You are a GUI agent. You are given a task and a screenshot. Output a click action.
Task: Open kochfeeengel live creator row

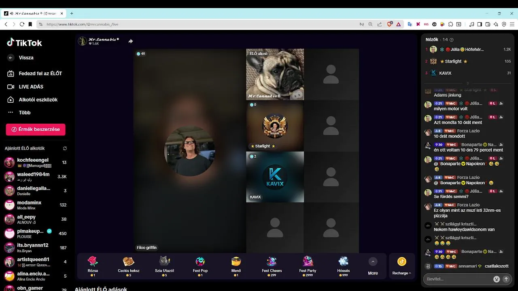tap(36, 162)
